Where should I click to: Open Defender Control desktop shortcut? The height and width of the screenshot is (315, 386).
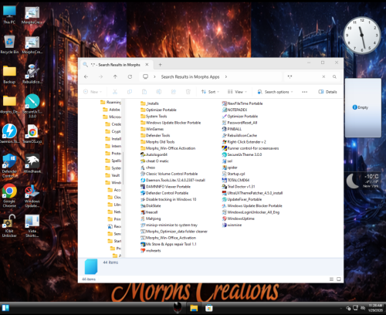pos(9,166)
